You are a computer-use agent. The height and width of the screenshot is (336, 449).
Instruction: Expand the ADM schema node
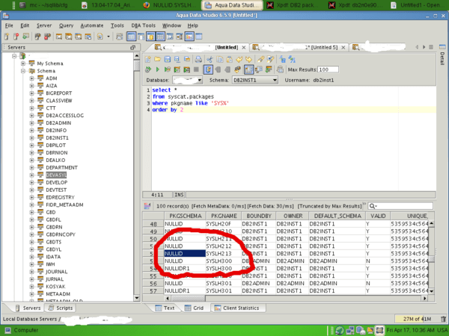pyautogui.click(x=31, y=78)
